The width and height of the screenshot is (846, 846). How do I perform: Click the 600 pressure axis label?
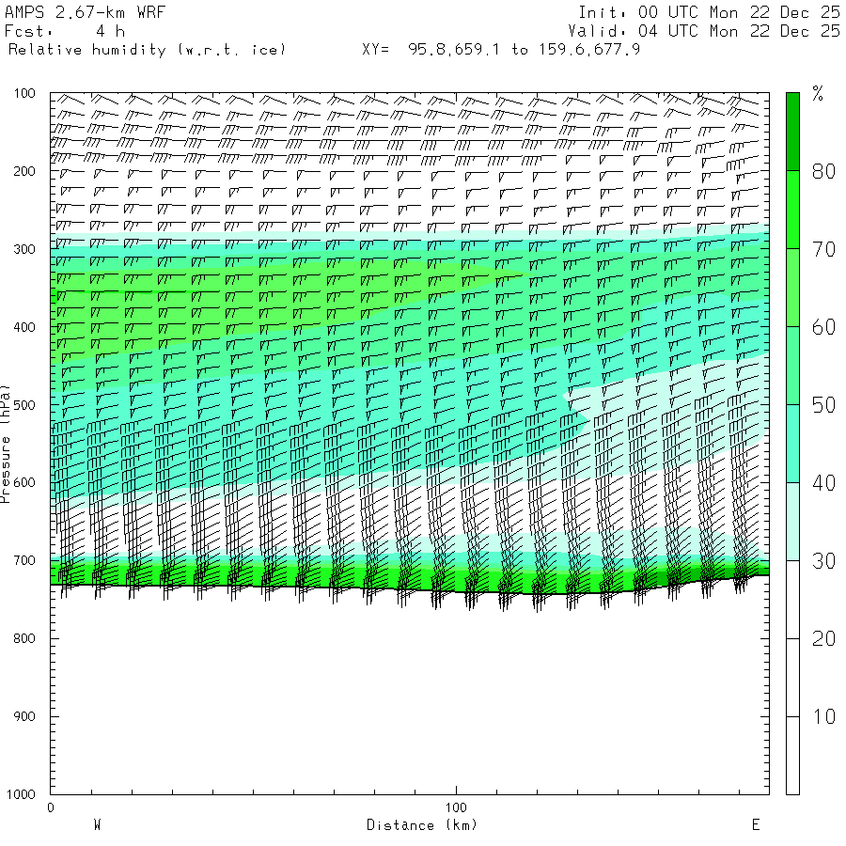coord(24,483)
